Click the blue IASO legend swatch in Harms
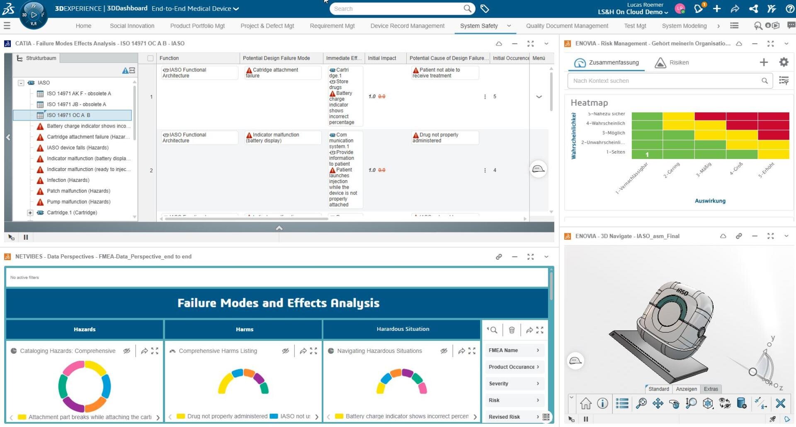796x427 pixels. [x=274, y=416]
